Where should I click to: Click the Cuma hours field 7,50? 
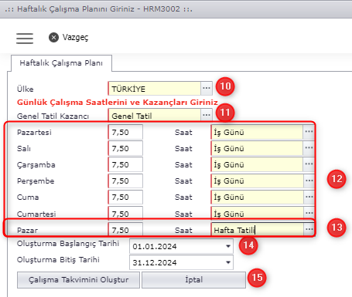pyautogui.click(x=125, y=197)
